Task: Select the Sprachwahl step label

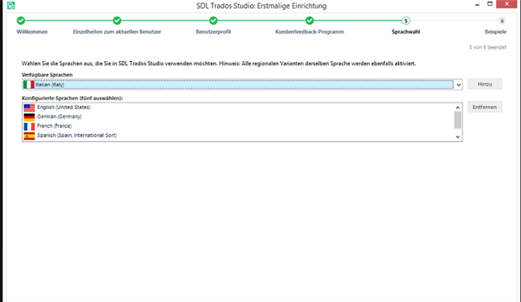Action: [405, 32]
